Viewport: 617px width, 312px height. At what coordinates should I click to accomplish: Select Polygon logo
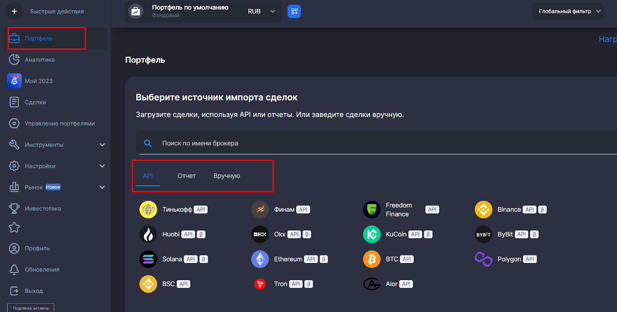(484, 259)
